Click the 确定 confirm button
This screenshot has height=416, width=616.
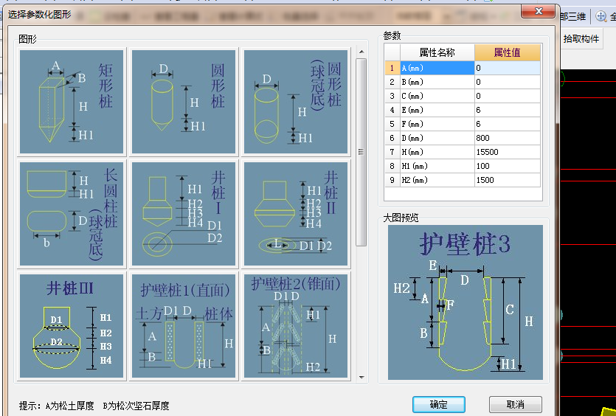(439, 404)
